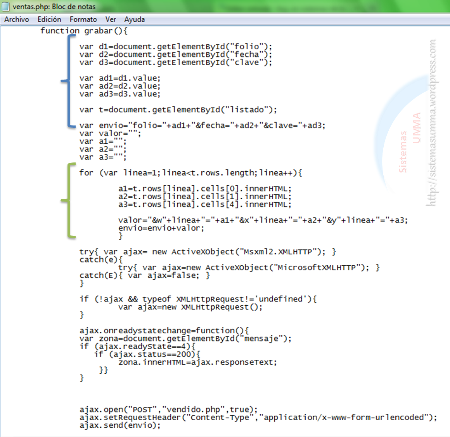The height and width of the screenshot is (437, 450).
Task: Place cursor on the function grabar() line
Action: (x=84, y=31)
